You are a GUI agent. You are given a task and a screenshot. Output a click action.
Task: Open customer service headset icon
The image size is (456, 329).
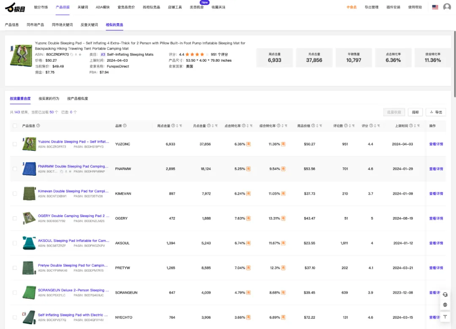(445, 295)
